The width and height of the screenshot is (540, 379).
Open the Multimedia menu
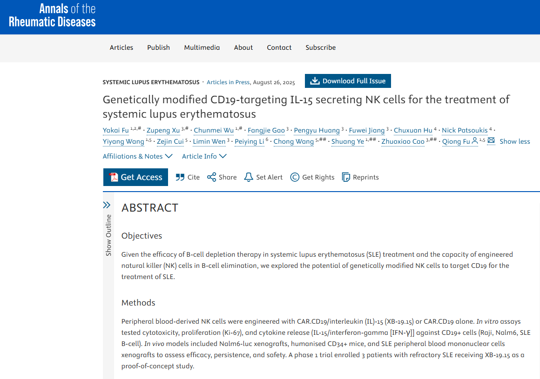coord(202,47)
